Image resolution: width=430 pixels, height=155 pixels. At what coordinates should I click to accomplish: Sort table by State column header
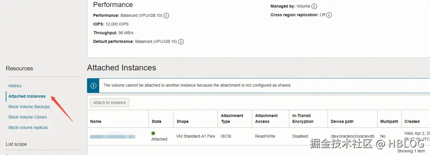[156, 121]
